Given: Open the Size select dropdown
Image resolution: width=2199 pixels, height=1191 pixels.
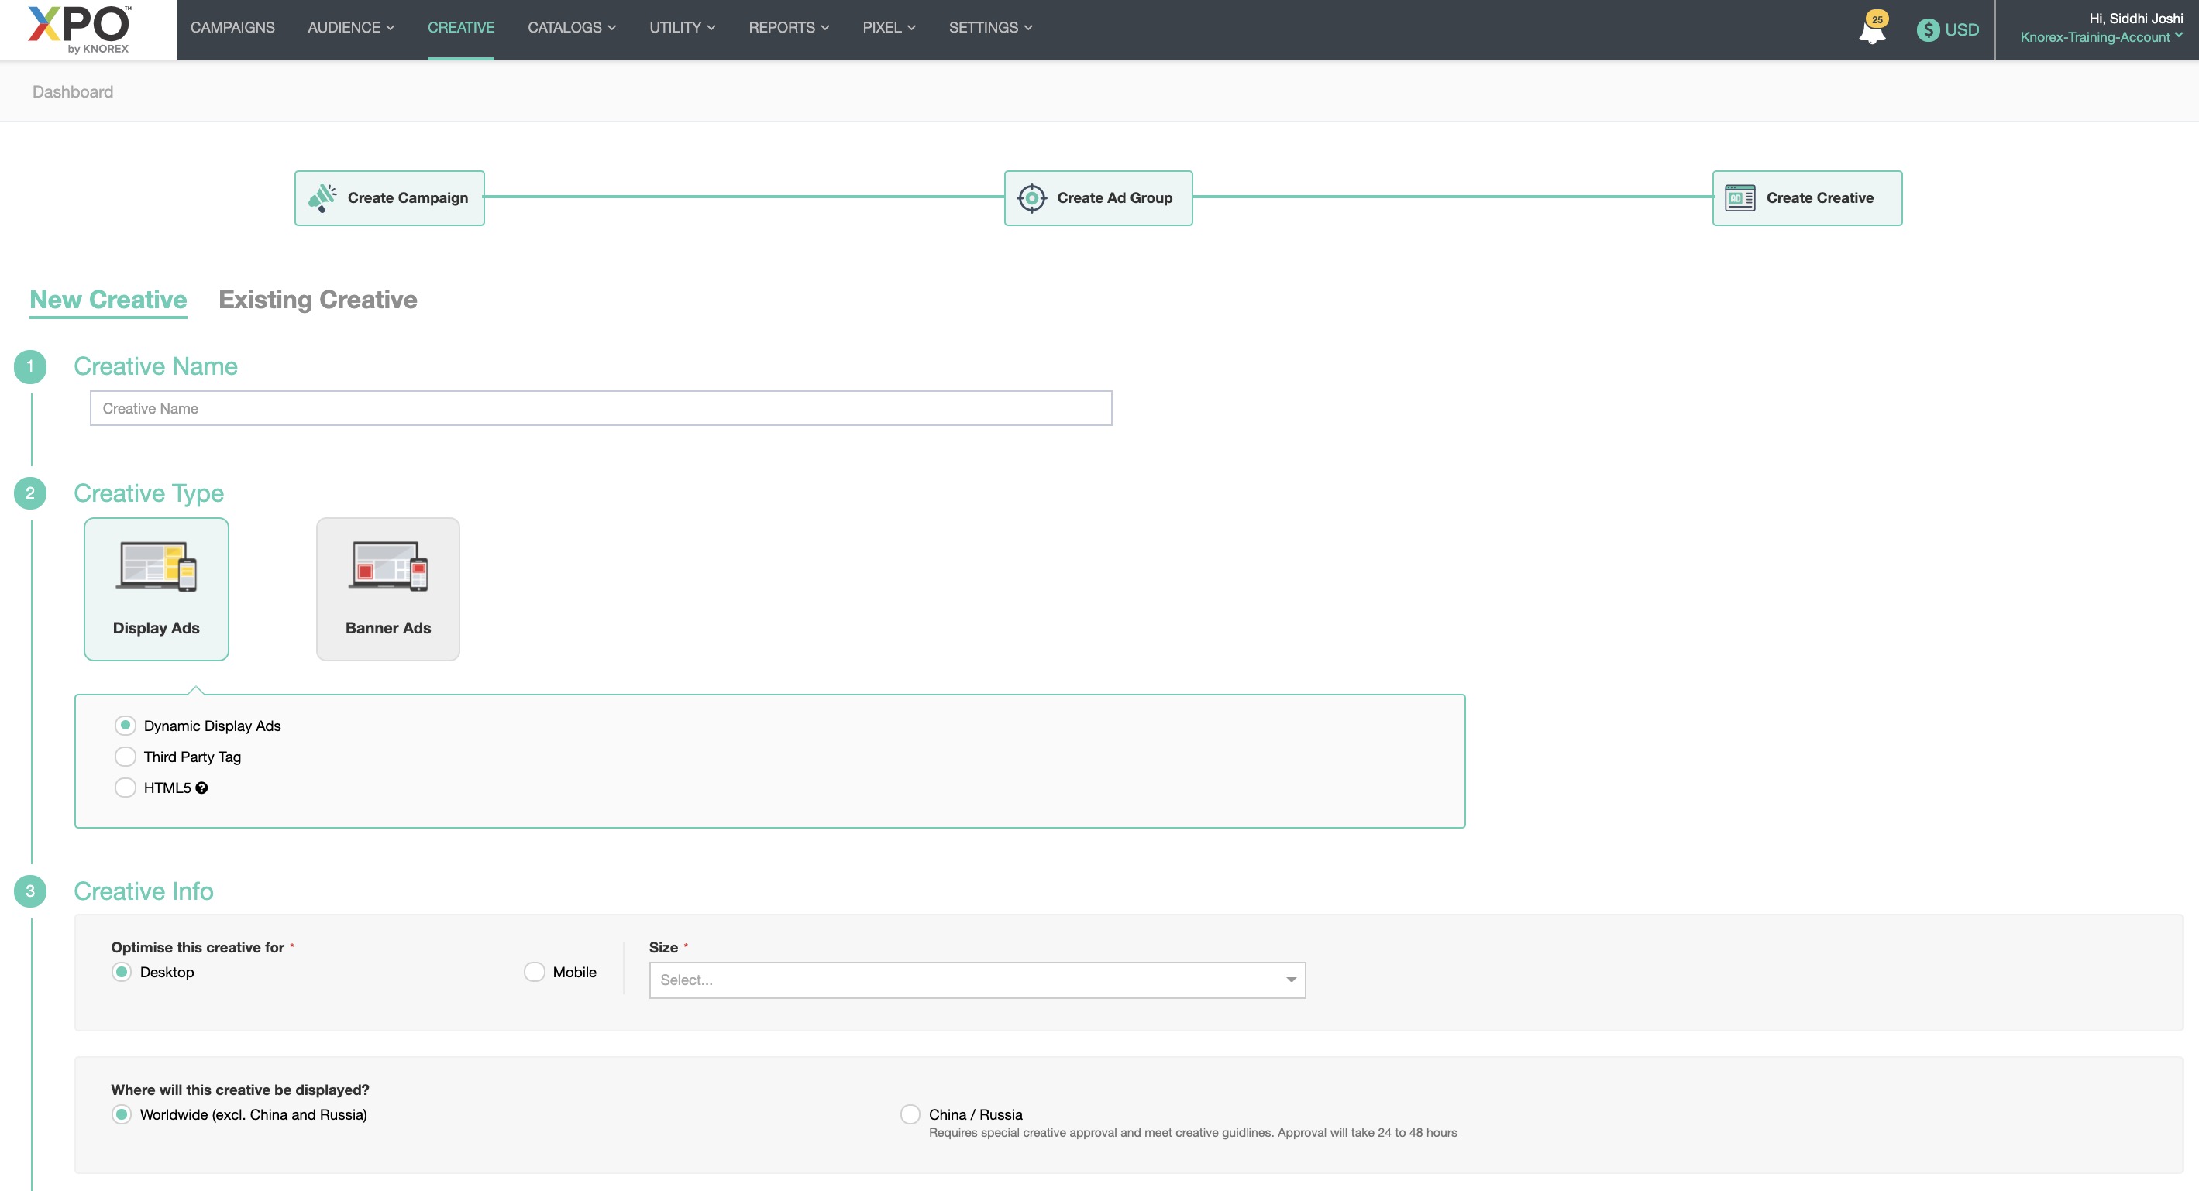Looking at the screenshot, I should [976, 980].
